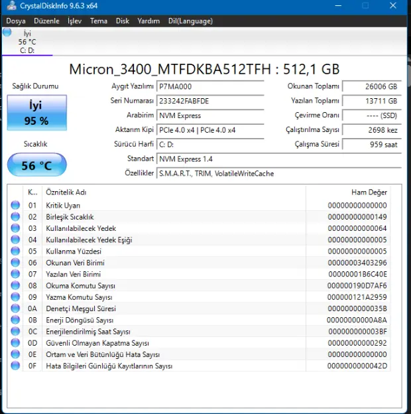This screenshot has height=414, width=411.
Task: Click status orb for Yazma Komutu Sayısı row
Action: click(x=15, y=297)
